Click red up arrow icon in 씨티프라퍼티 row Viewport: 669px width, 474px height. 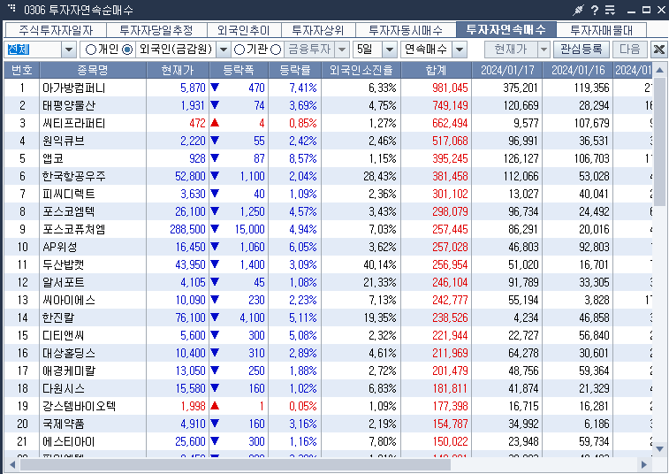215,123
